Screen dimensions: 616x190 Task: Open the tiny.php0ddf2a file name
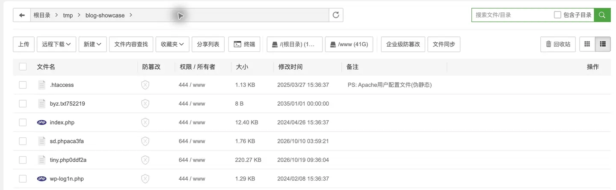68,160
